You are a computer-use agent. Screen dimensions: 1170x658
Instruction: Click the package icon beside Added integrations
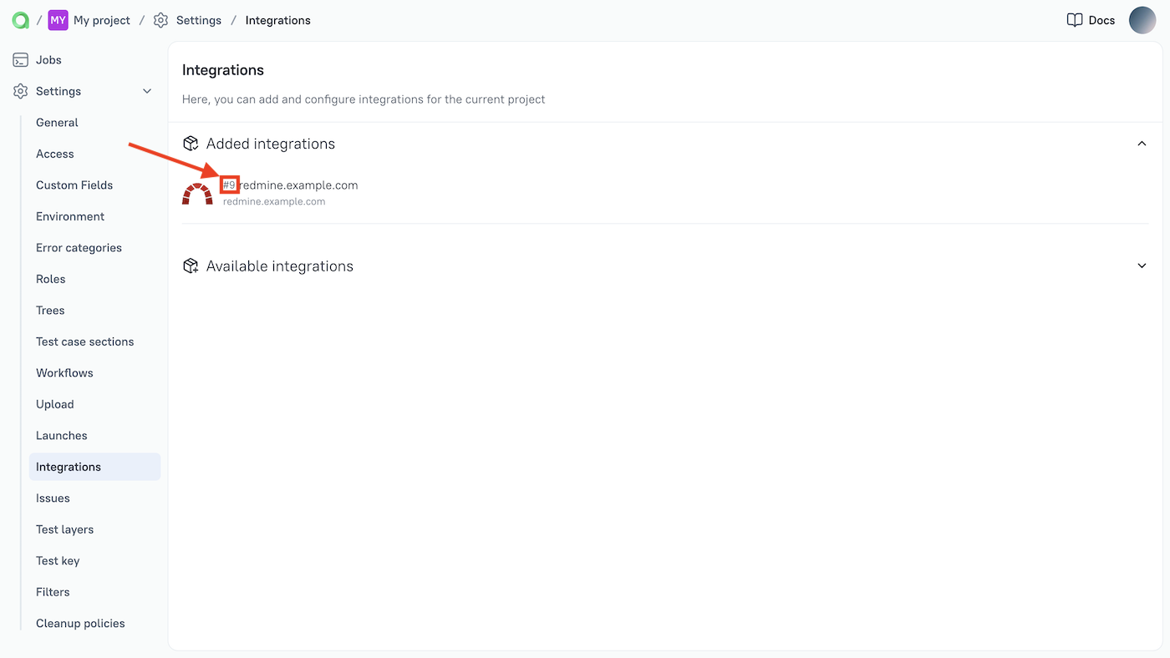pos(191,143)
